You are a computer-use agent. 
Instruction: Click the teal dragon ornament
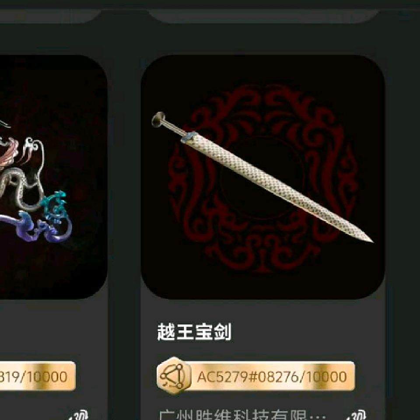click(56, 206)
